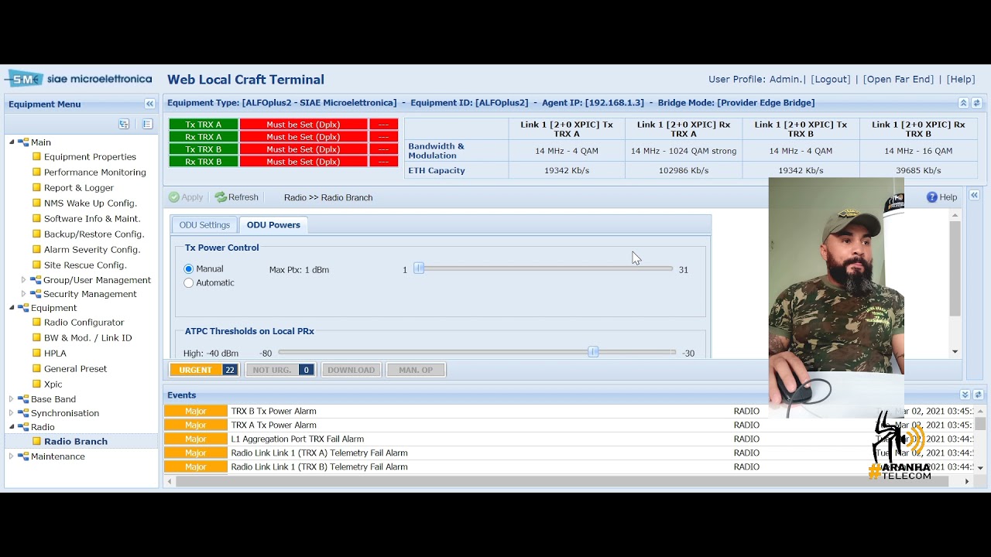Click the Refresh button
Viewport: 991px width, 557px height.
[x=237, y=197]
